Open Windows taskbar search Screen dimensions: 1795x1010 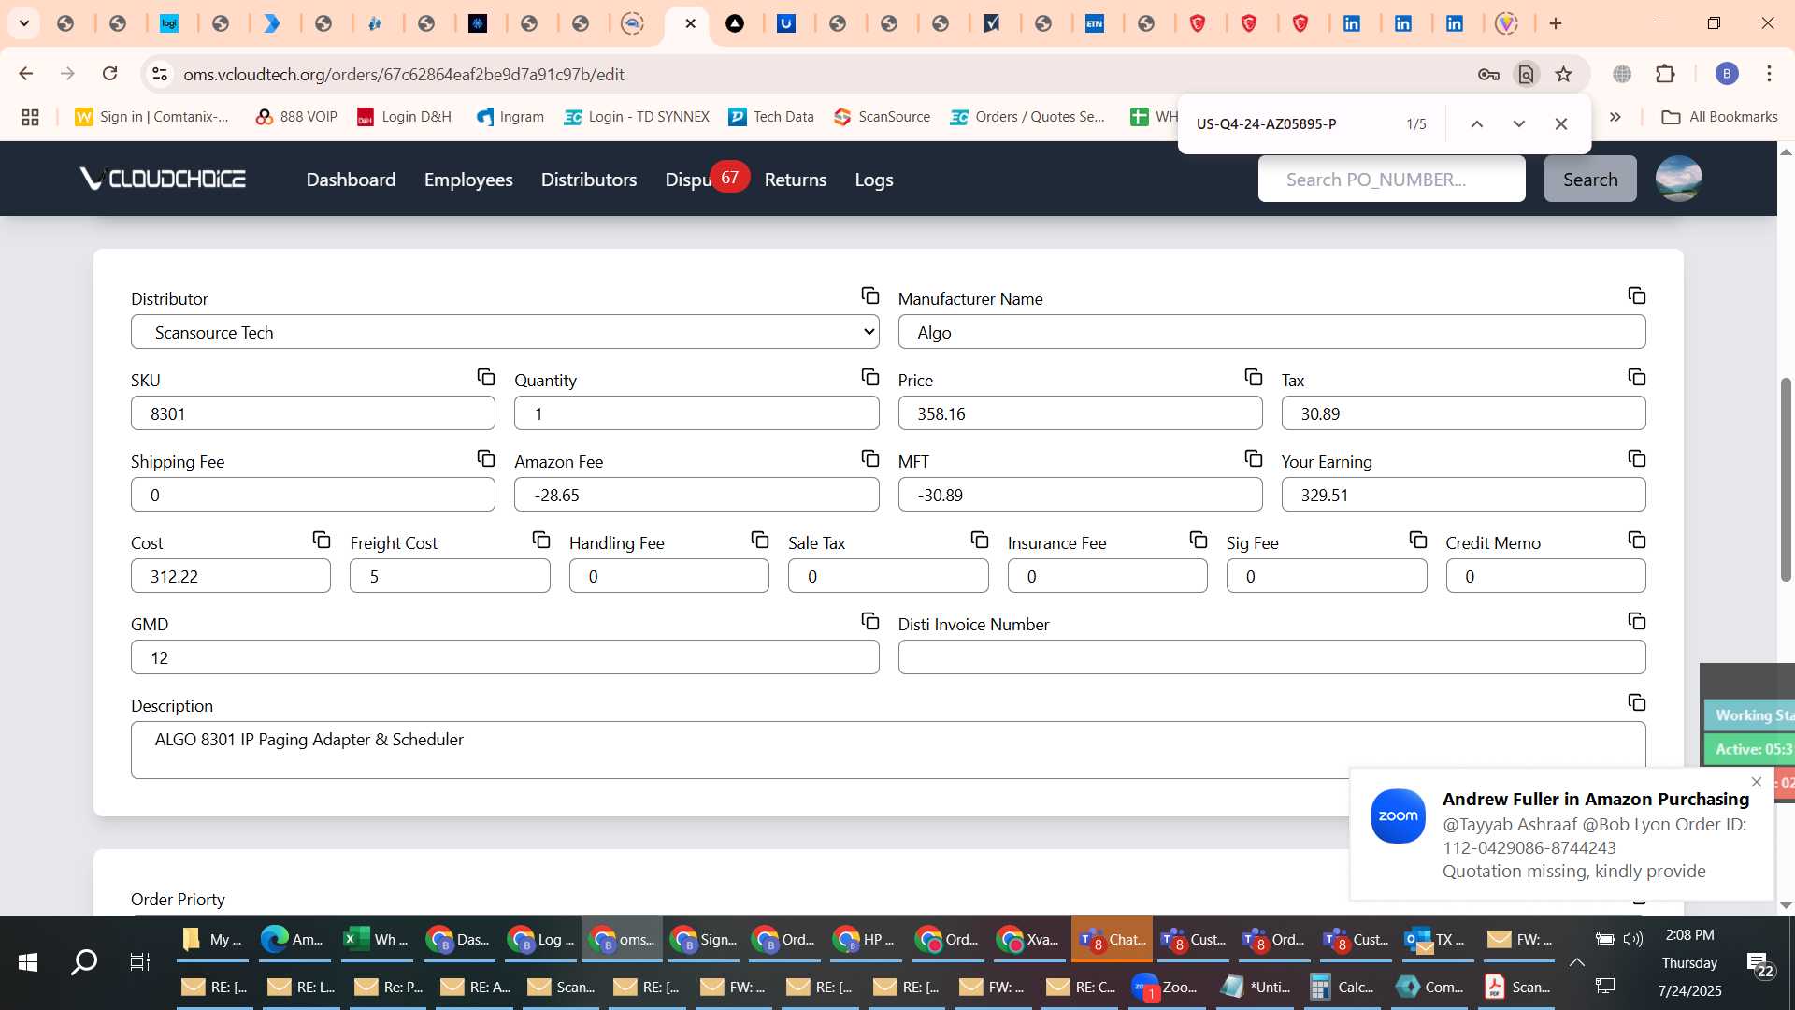pos(84,962)
